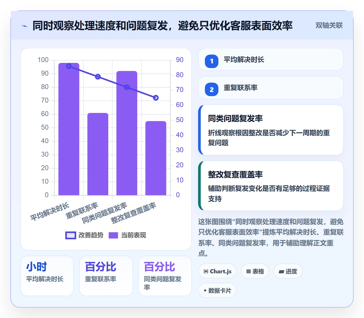364x318 pixels.
Task: Click the 当前表现 legend color box
Action: click(x=113, y=235)
